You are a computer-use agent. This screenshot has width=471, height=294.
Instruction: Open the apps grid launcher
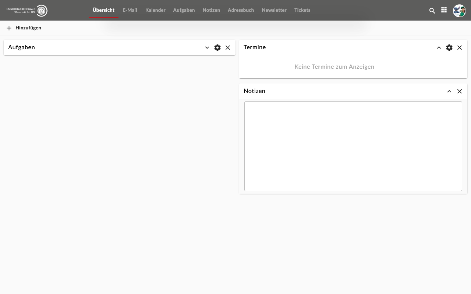pos(444,10)
